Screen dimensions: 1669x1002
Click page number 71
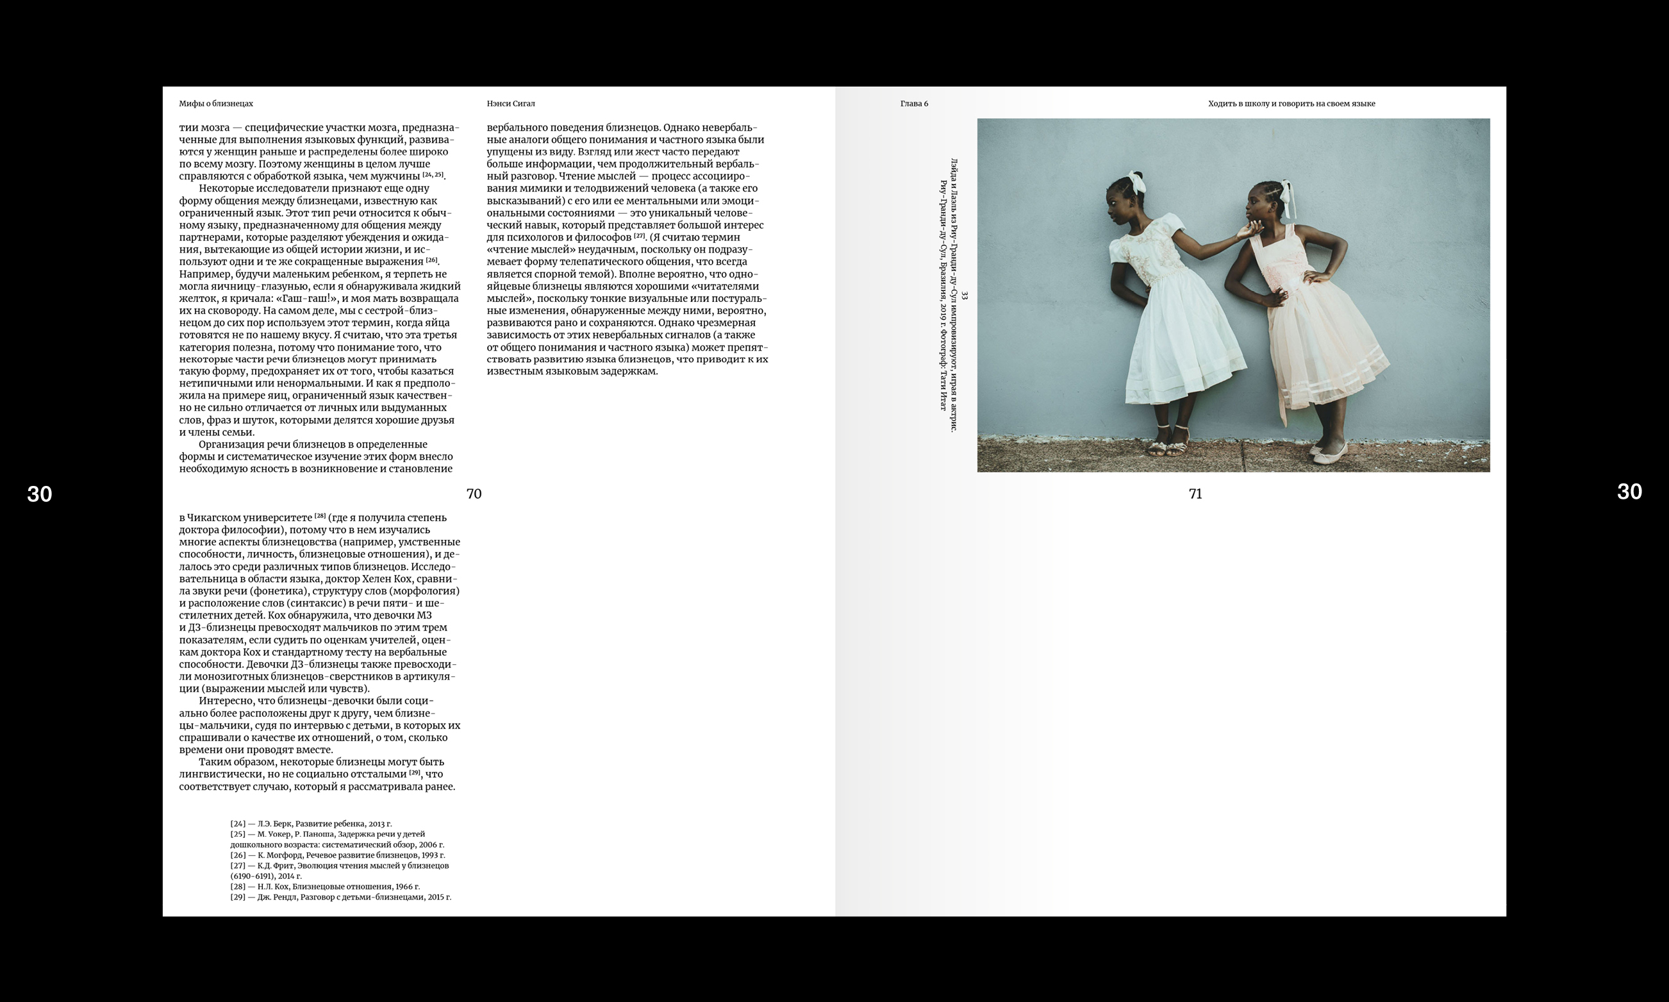click(x=1195, y=494)
